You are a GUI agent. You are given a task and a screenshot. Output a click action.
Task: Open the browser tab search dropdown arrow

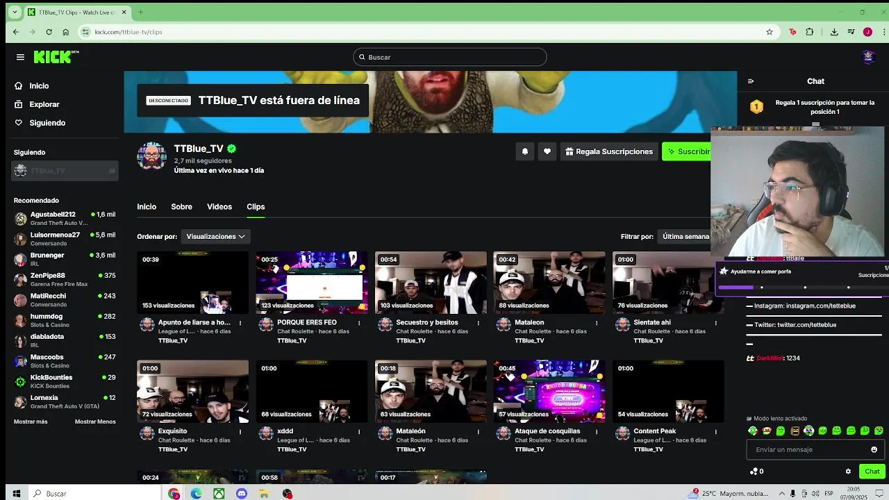[15, 12]
